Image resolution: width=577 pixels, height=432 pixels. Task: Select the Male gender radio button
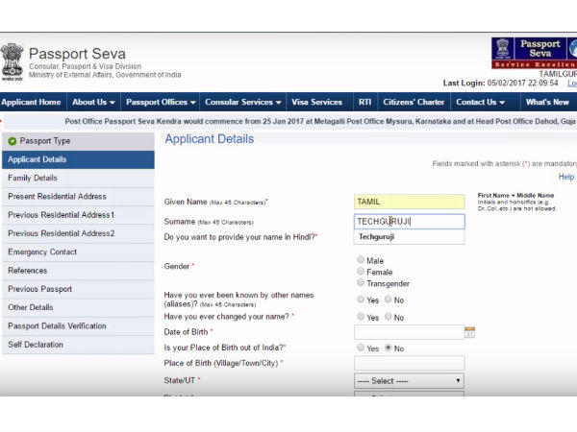[x=361, y=259]
